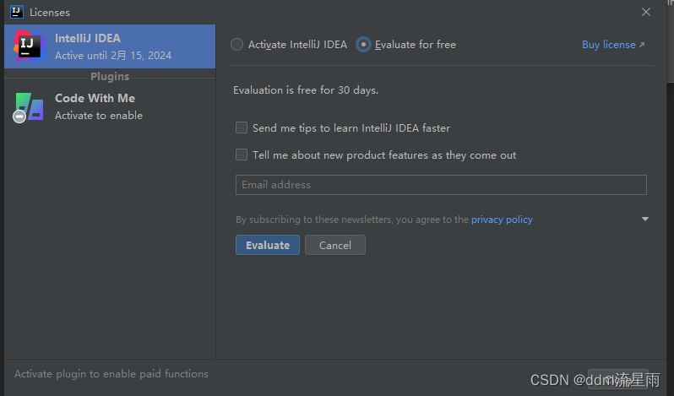Check Tell me about new product features
Viewport: 674px width, 396px height.
point(242,155)
